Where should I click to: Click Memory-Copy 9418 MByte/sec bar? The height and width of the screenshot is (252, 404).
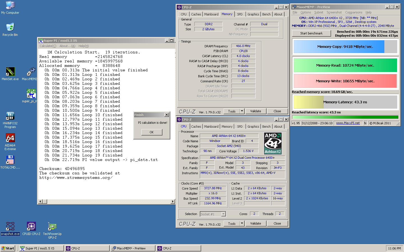click(x=345, y=47)
